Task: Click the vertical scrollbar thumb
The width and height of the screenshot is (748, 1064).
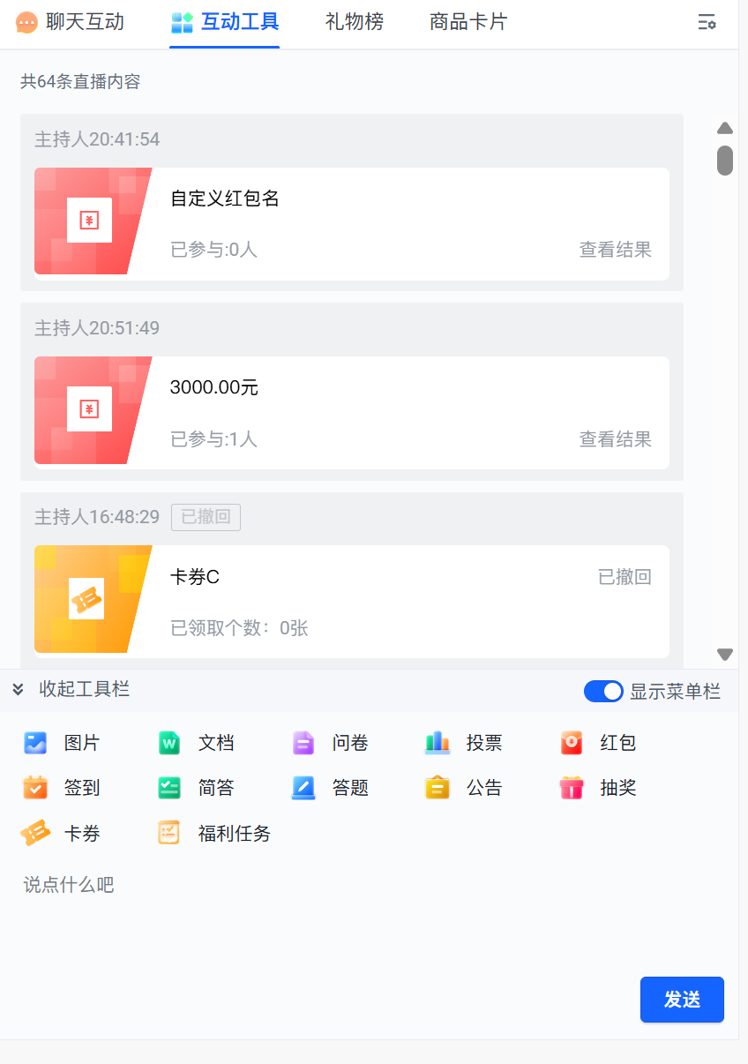Action: click(725, 161)
